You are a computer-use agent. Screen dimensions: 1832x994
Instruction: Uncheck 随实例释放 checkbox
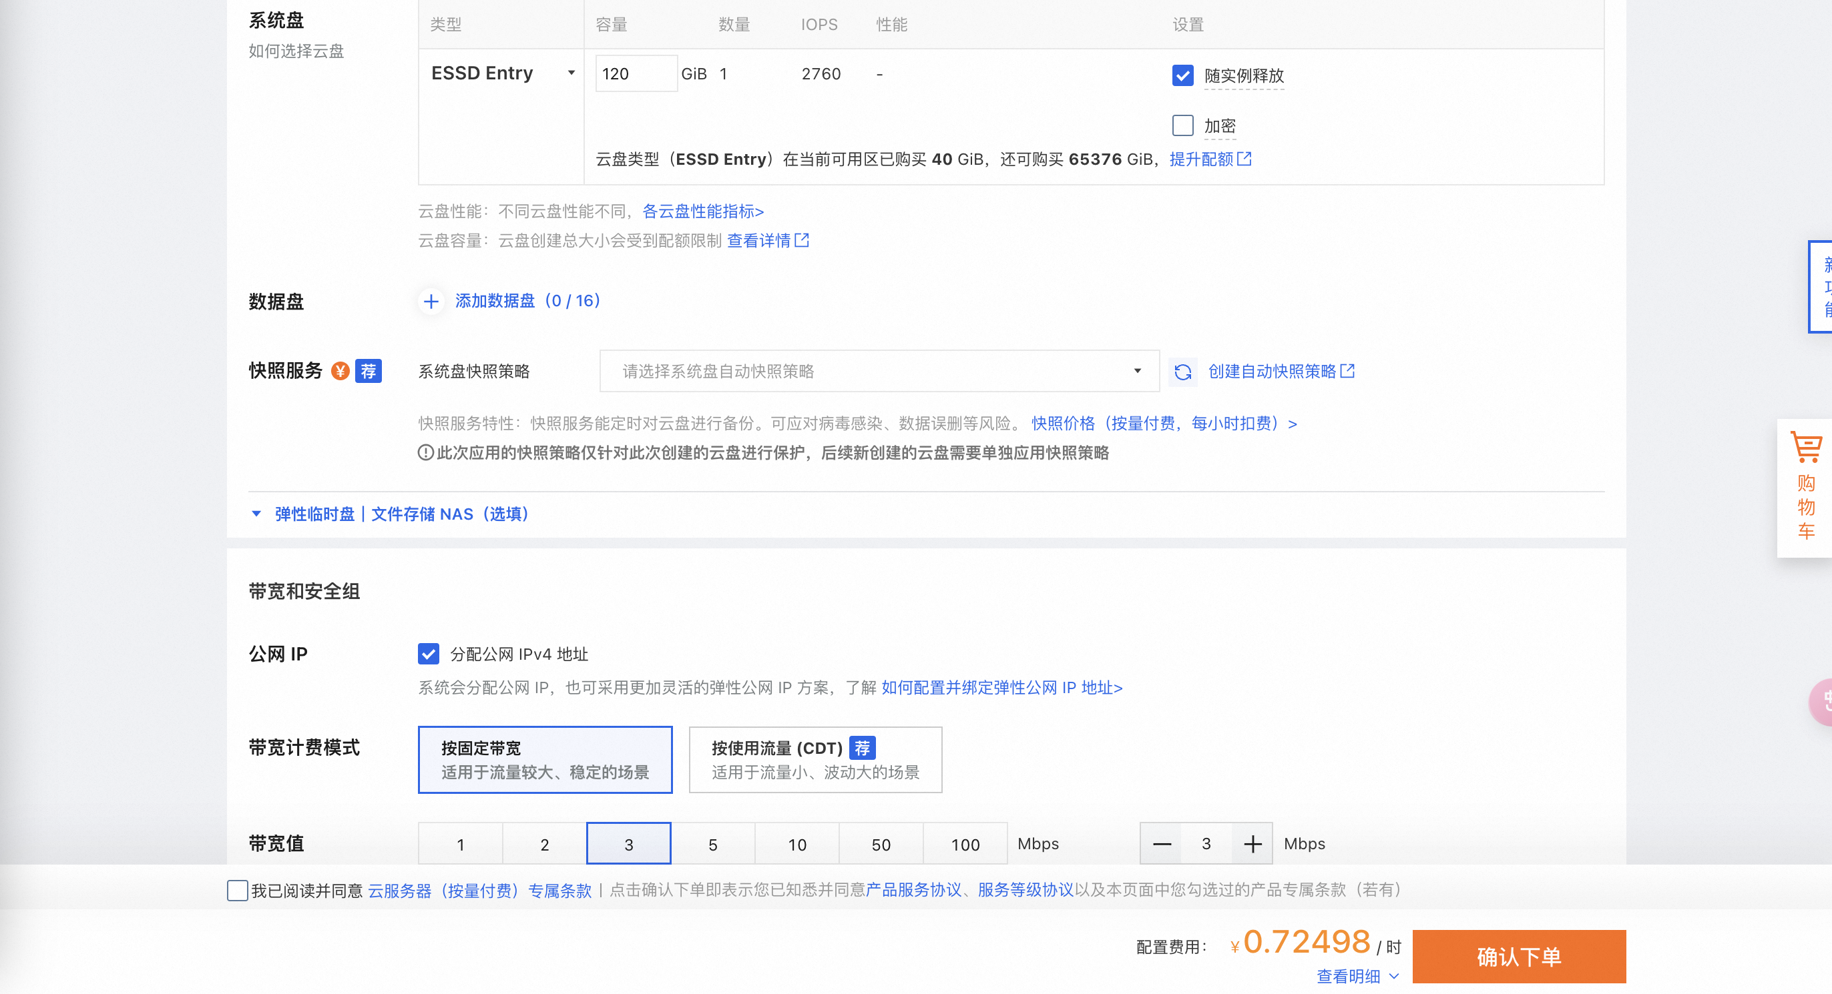tap(1182, 75)
